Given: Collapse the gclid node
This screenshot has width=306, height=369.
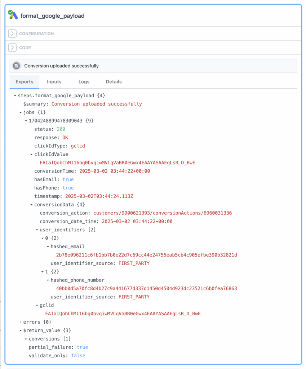Looking at the screenshot, I should pyautogui.click(x=37, y=306).
